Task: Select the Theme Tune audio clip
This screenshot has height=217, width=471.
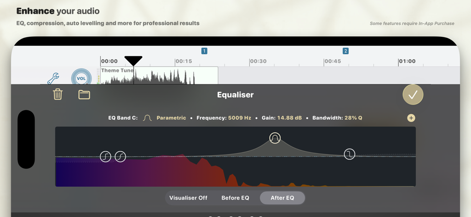Action: click(159, 76)
